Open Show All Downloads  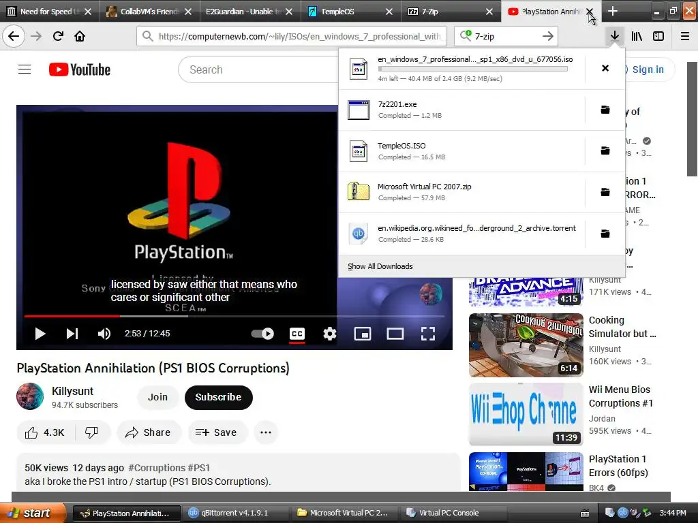380,266
